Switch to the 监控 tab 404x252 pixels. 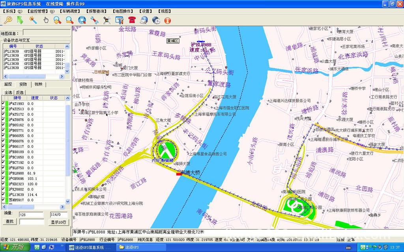coord(8,84)
